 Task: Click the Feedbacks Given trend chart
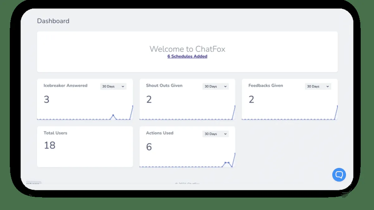pos(290,113)
